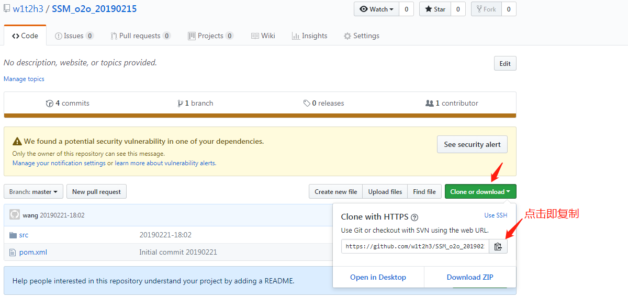
Task: Open SSM_o2o_20190215 repository link
Action: click(95, 9)
